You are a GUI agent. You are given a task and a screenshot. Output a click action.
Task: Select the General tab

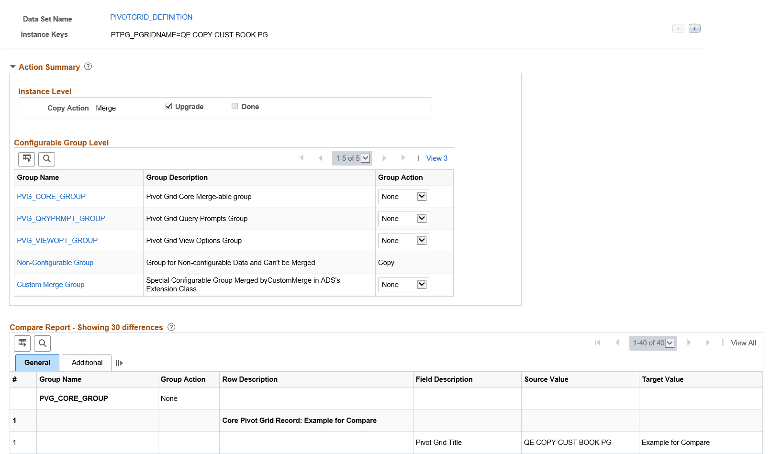37,363
